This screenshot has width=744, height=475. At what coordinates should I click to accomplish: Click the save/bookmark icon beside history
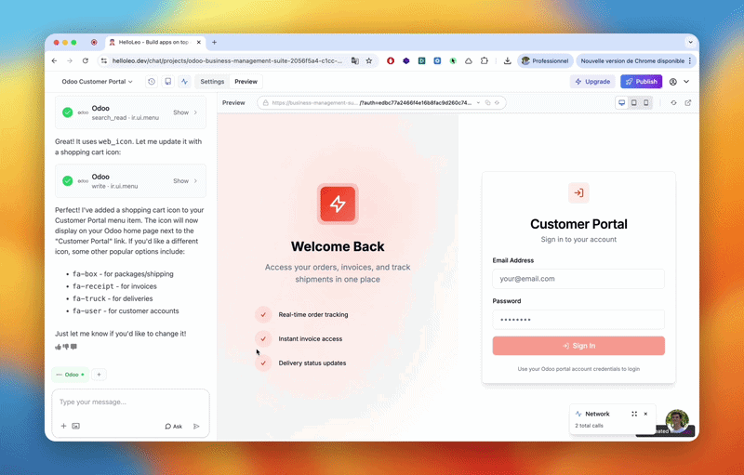168,82
